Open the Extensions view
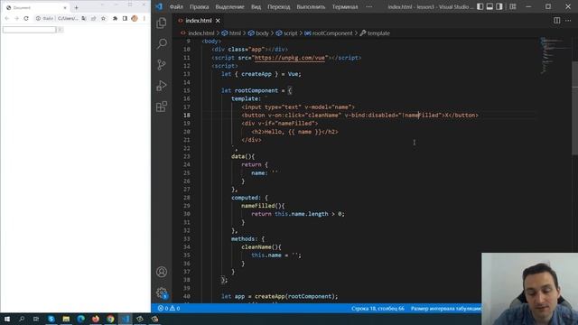Screen dimensions: 578x325 click(162, 107)
